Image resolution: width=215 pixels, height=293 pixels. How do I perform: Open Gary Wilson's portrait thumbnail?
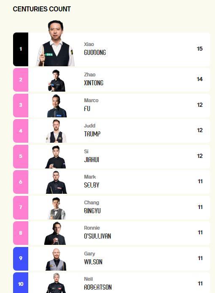point(56,259)
